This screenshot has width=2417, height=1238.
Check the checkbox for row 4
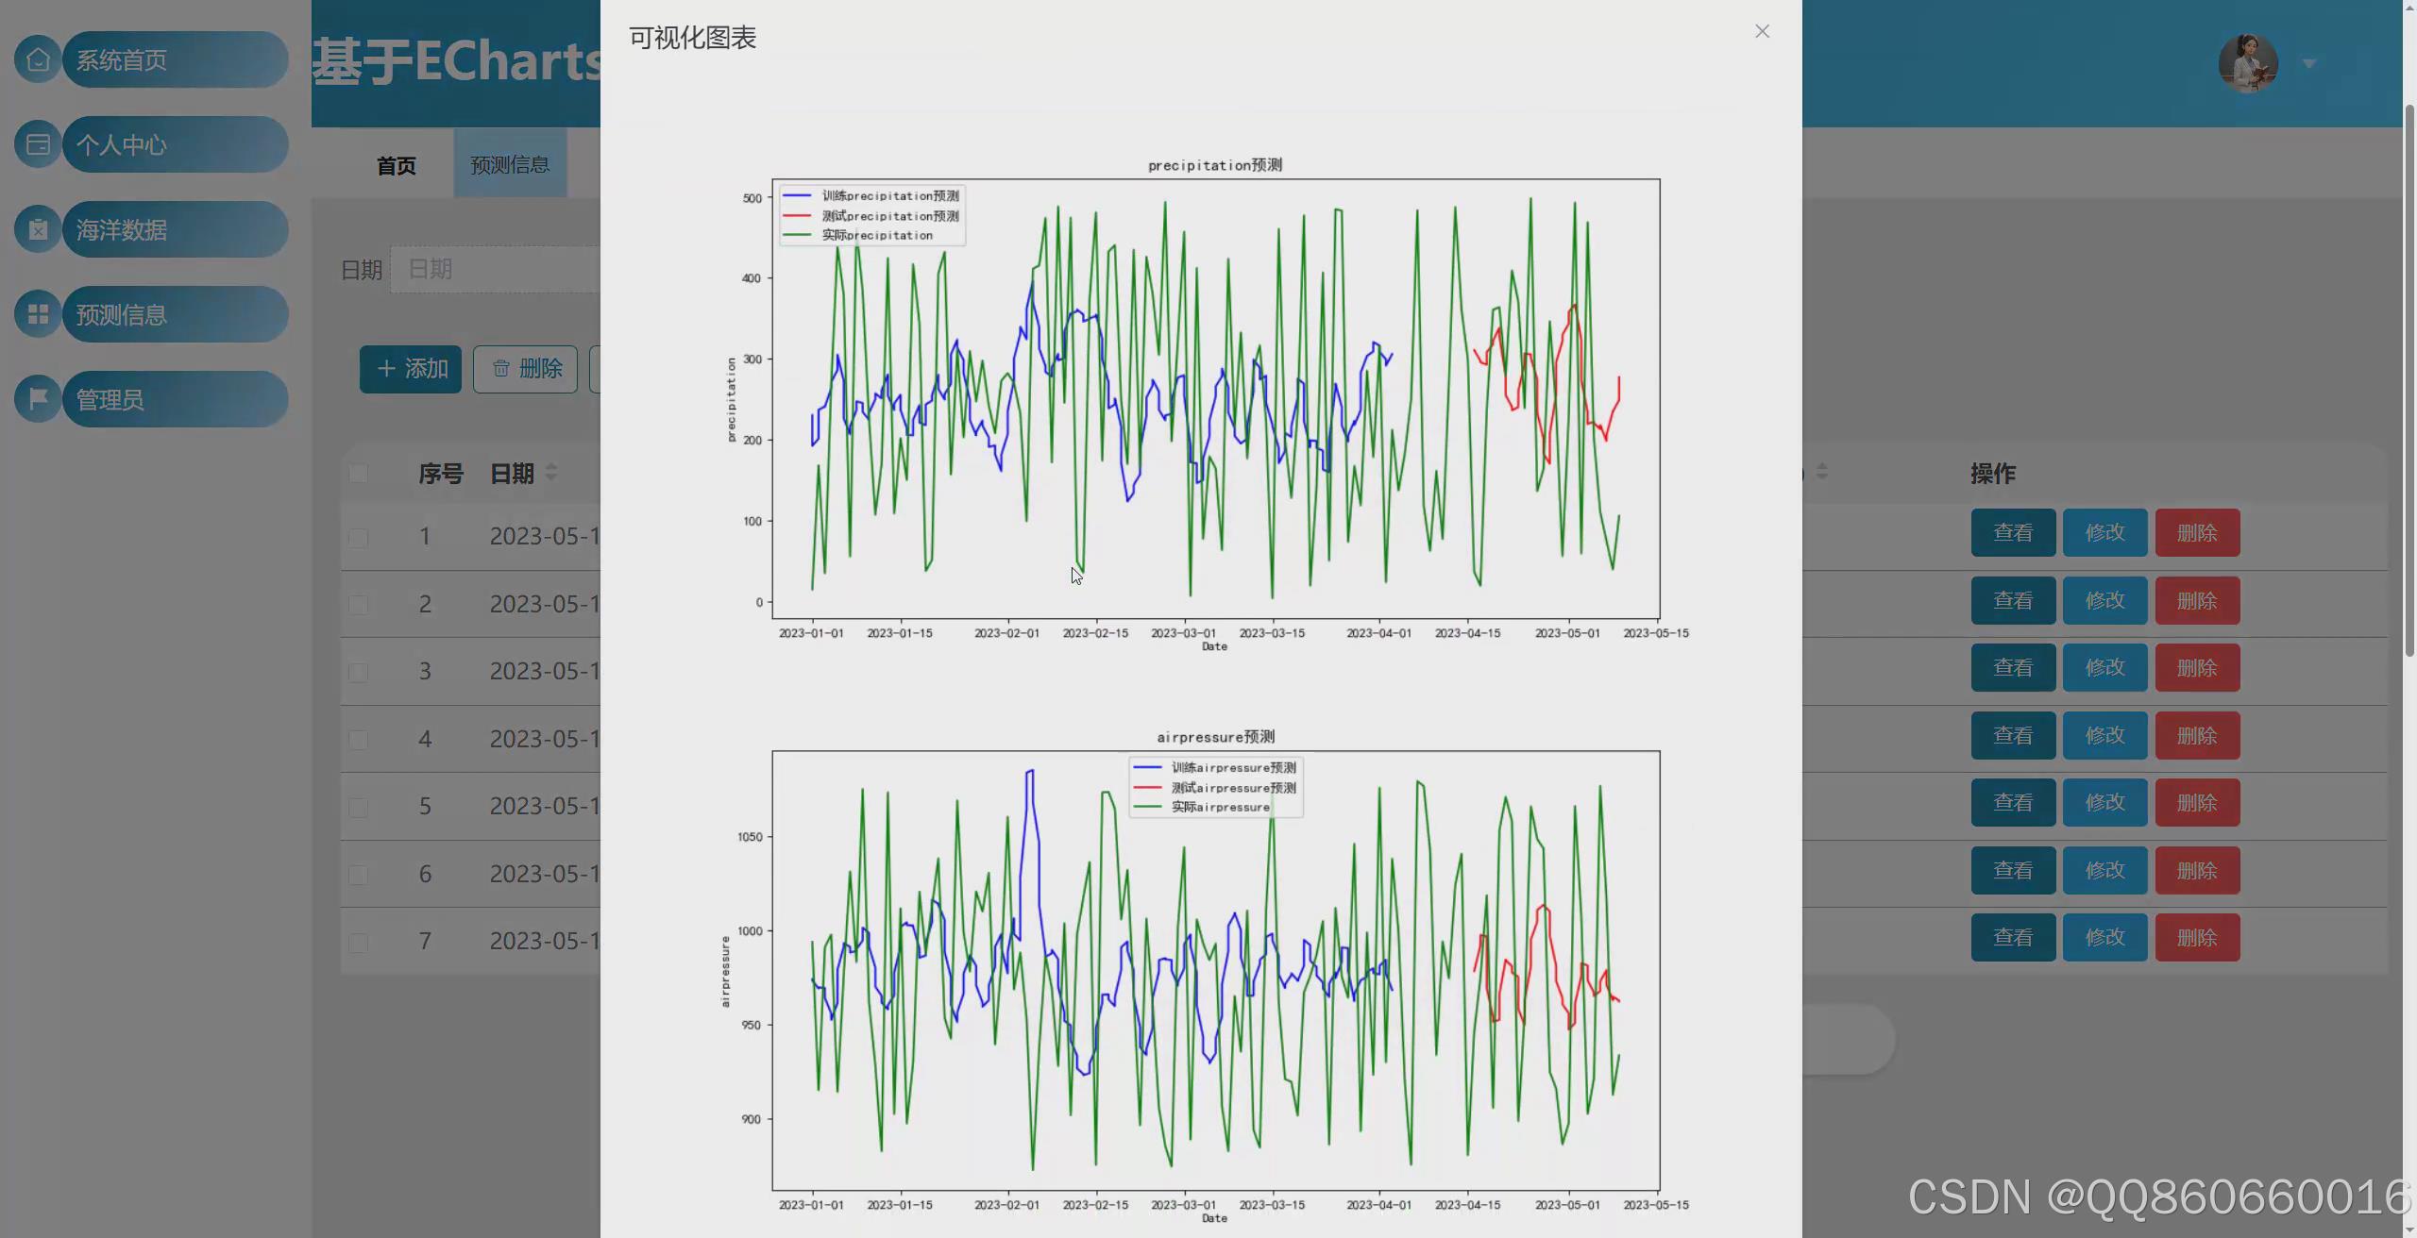point(358,740)
